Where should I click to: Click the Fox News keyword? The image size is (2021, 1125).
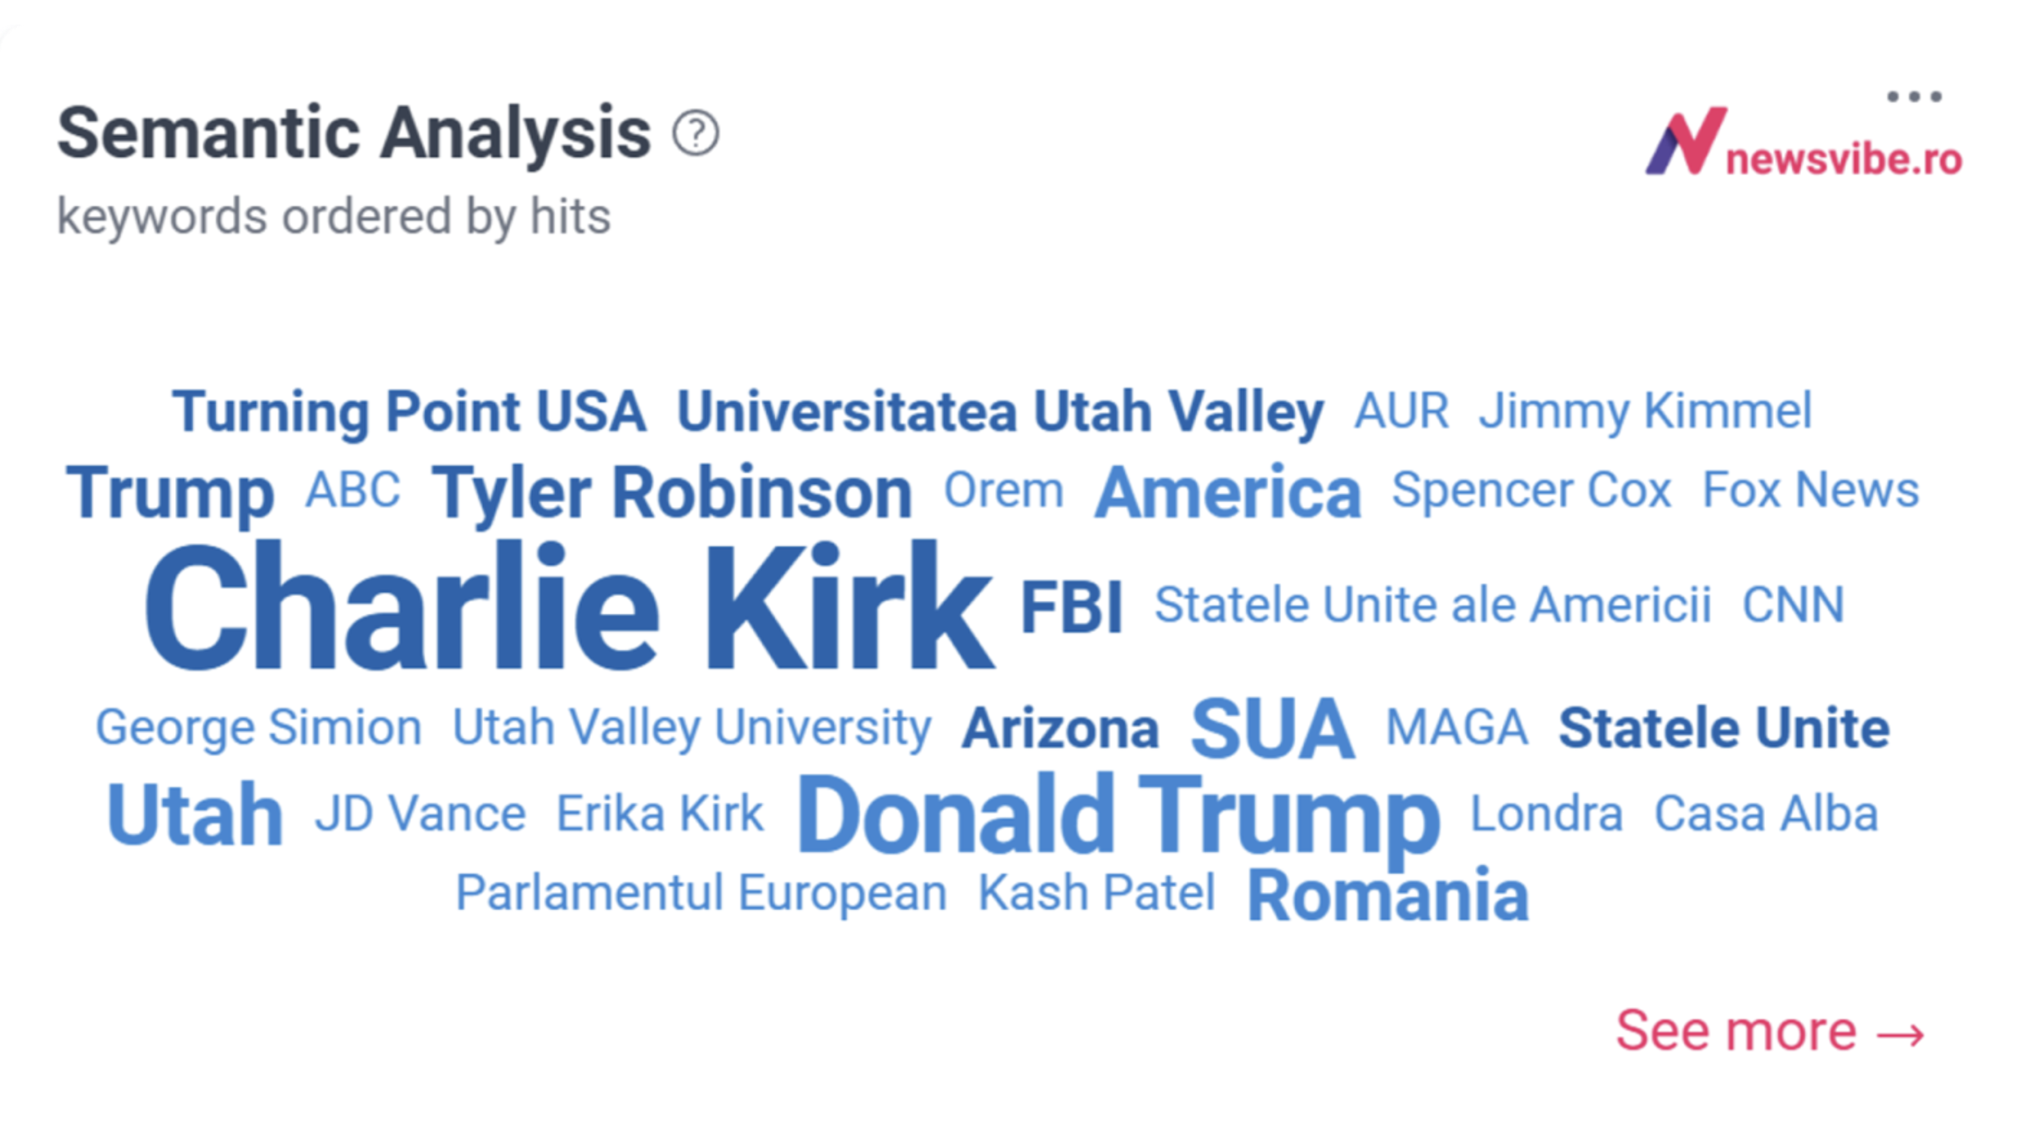pos(1810,491)
